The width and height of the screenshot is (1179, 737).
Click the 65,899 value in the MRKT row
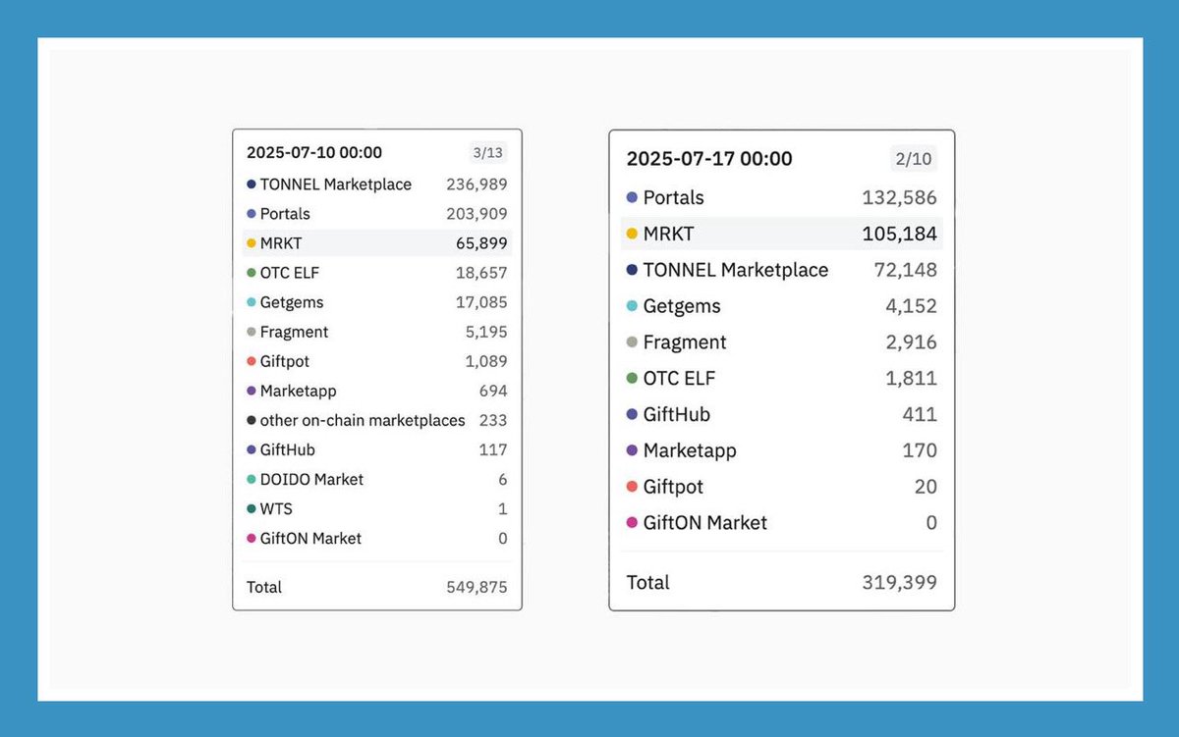click(481, 243)
